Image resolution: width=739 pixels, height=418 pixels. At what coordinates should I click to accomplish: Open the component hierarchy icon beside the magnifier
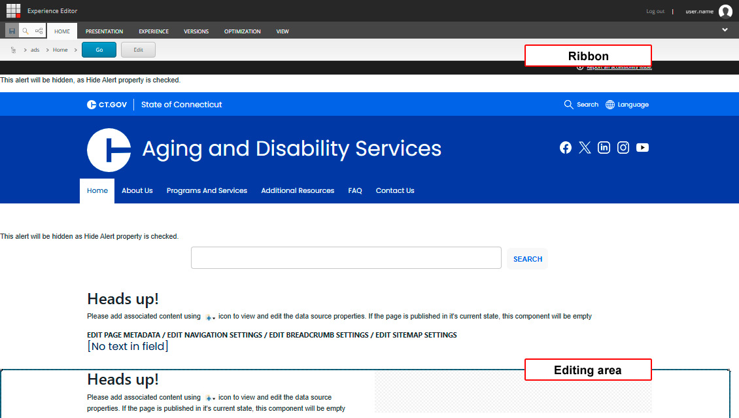tap(39, 31)
